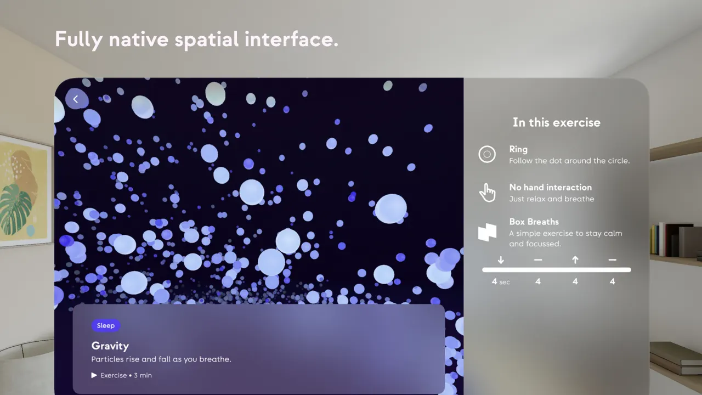Select the Sleep tag badge

[x=106, y=325]
